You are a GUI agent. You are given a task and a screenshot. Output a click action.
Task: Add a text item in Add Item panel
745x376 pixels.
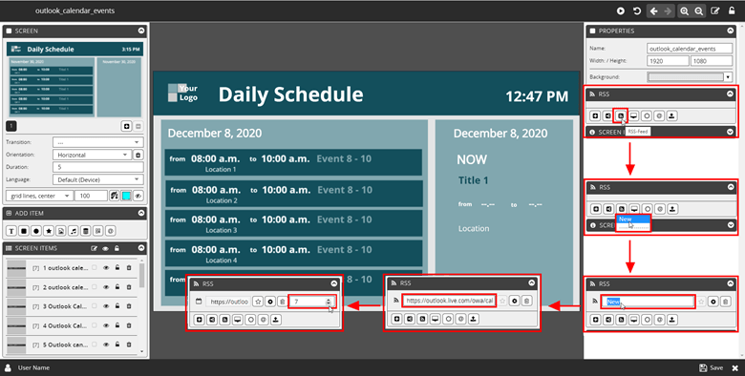pyautogui.click(x=11, y=231)
